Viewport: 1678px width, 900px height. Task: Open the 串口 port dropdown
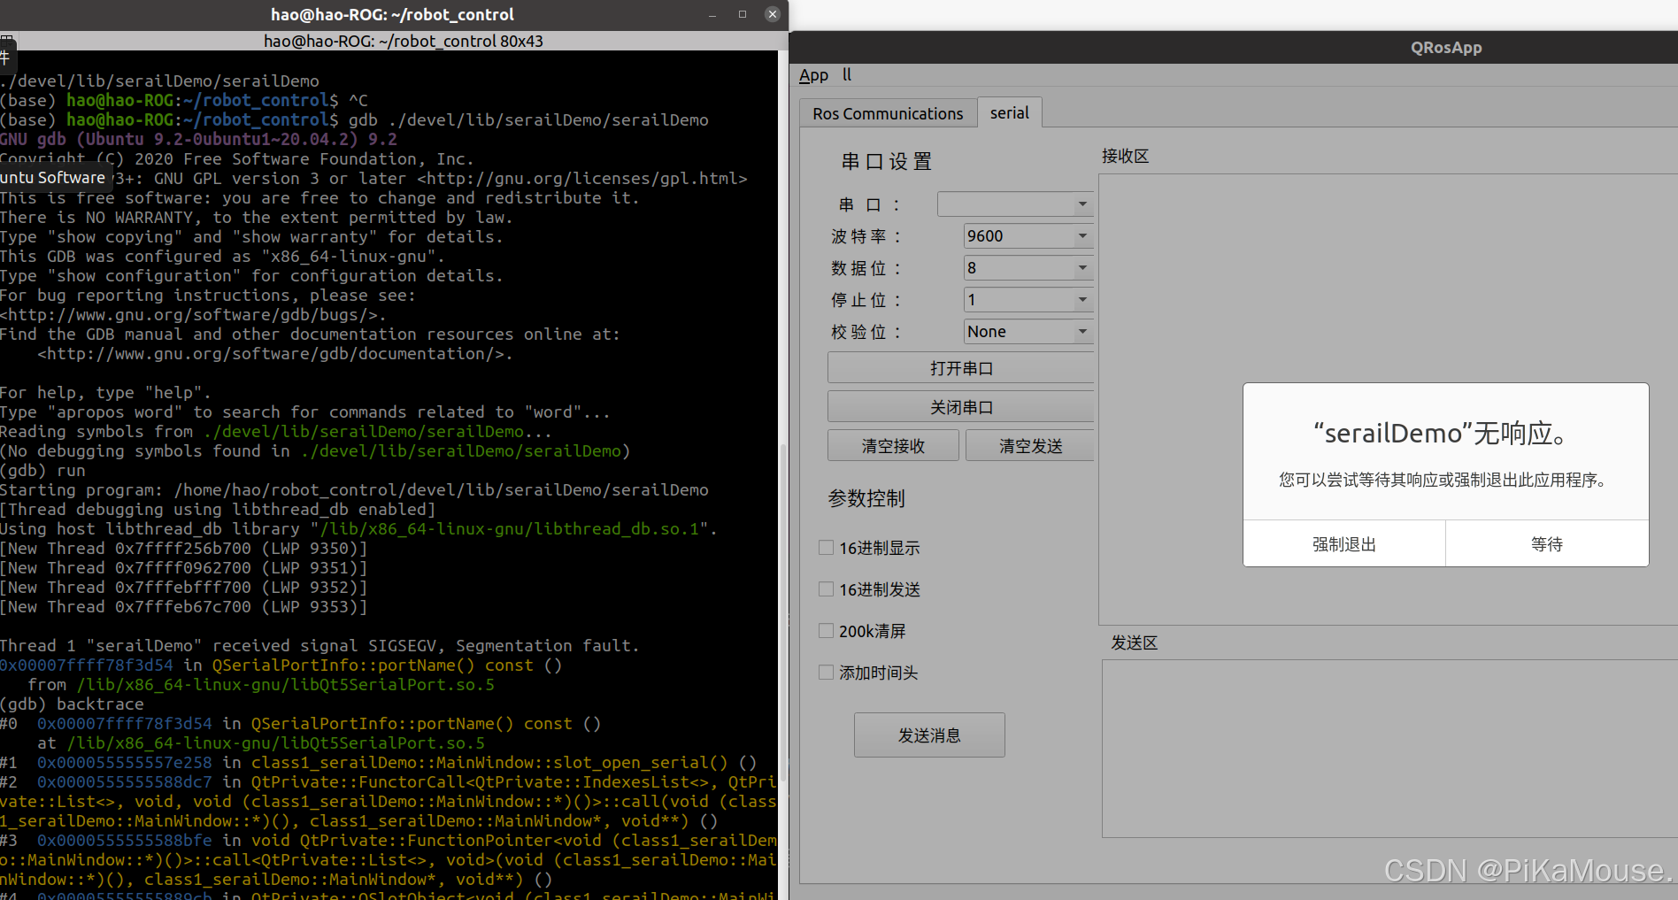pos(1015,204)
